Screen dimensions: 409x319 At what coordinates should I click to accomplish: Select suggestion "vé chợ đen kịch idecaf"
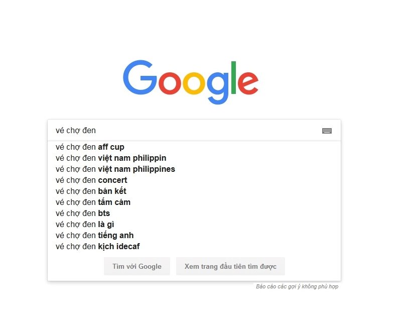point(97,246)
